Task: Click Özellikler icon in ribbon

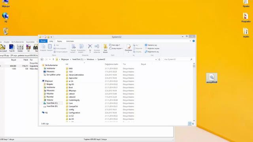Action: coord(128,48)
